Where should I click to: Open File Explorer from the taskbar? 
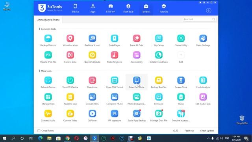click(49, 138)
